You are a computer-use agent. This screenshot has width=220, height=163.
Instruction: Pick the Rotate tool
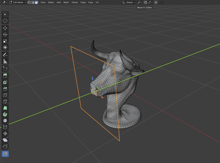click(x=5, y=34)
